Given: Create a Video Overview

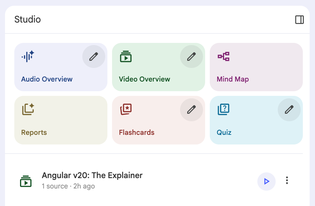Looking at the screenshot, I should 145,79.
